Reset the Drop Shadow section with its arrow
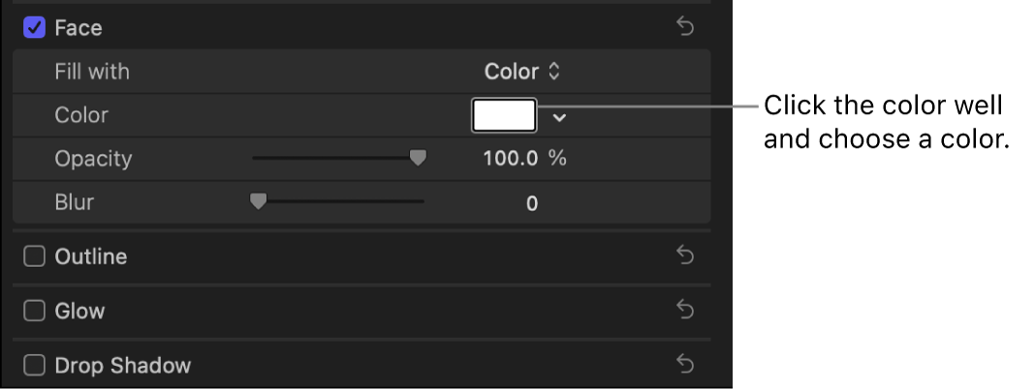 (x=685, y=365)
